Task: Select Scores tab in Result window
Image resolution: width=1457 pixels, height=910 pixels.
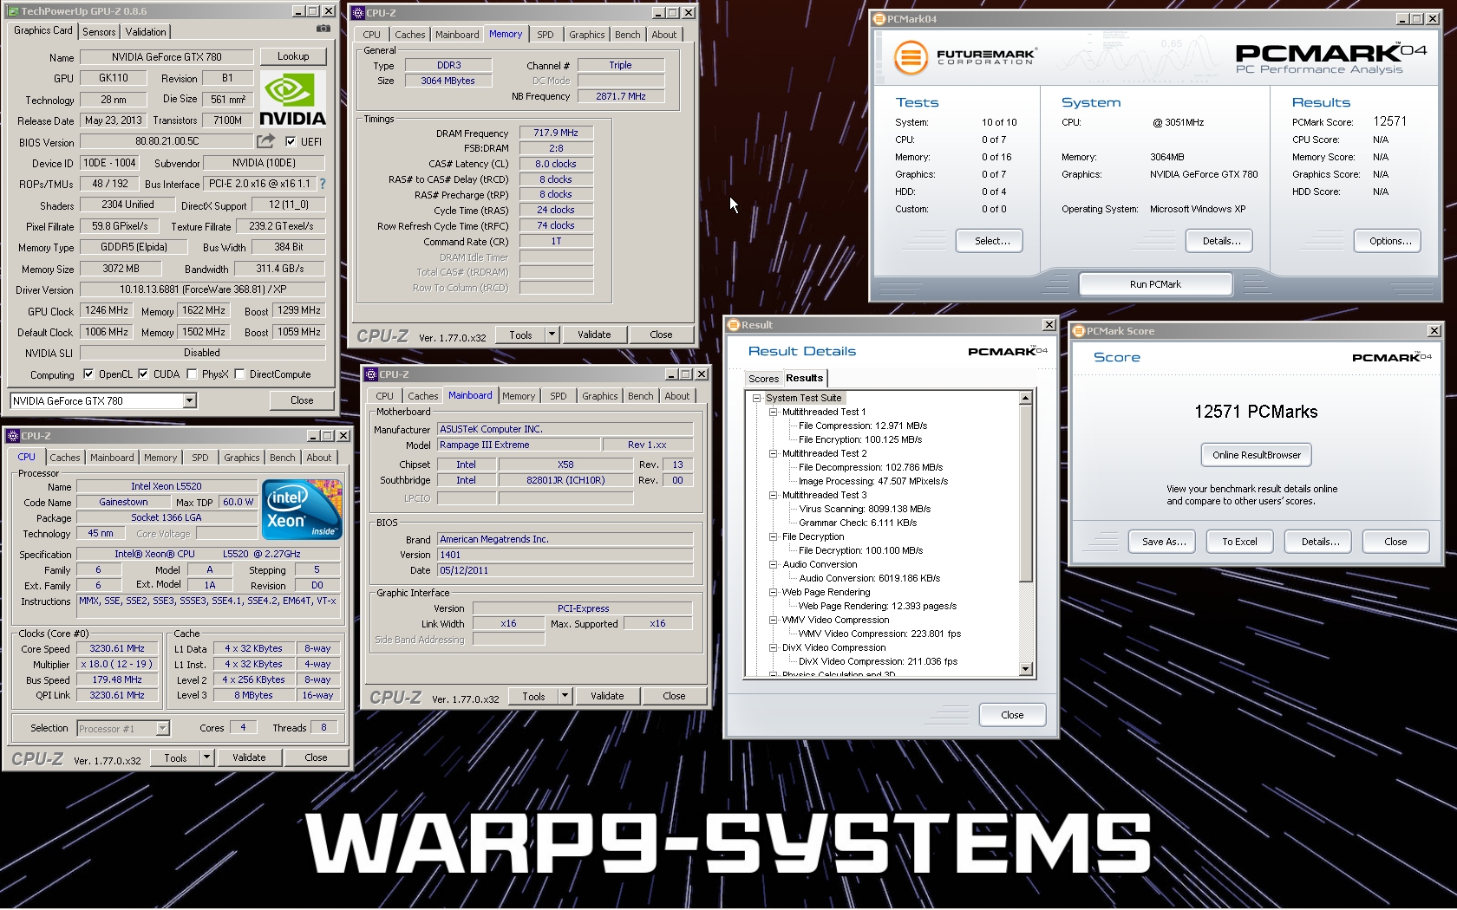Action: 763,379
